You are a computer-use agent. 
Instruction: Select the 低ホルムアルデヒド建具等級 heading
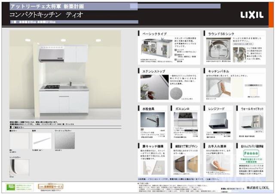click(252, 146)
